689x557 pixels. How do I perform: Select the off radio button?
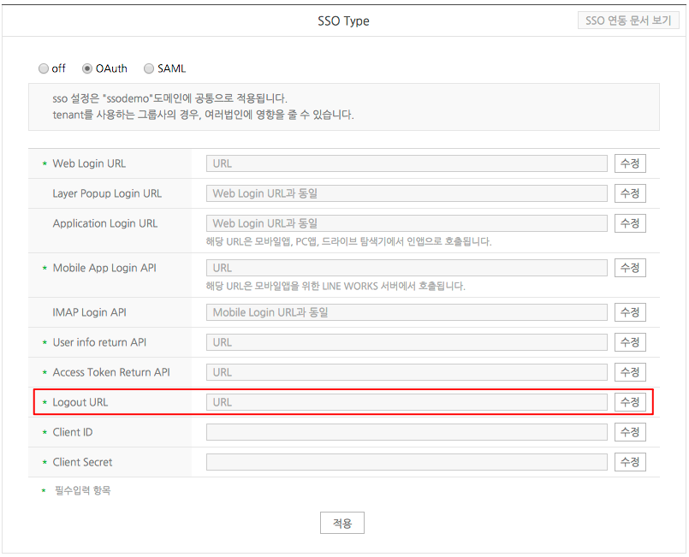(44, 68)
